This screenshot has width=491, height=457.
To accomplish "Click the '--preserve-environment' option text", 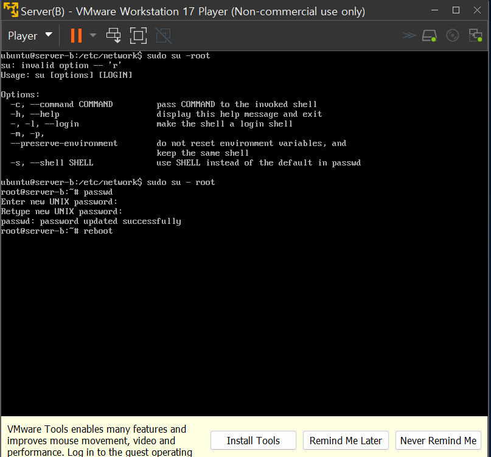I will [x=64, y=144].
